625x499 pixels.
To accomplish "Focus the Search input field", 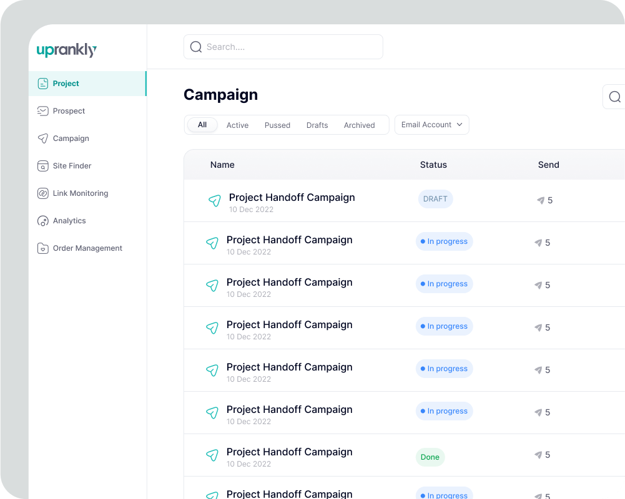I will pyautogui.click(x=290, y=47).
